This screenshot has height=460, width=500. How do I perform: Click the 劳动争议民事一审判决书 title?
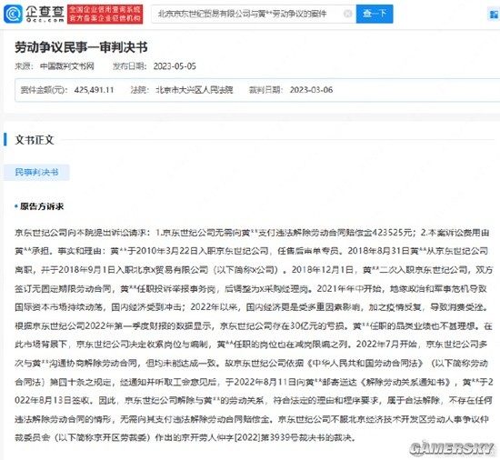[81, 47]
